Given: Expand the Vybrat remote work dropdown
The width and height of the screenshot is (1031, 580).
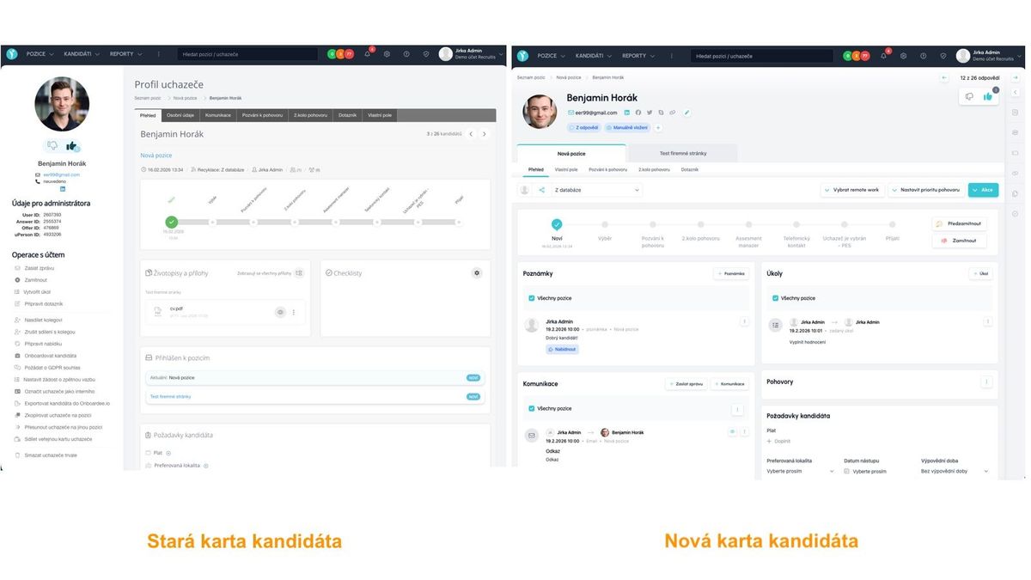Looking at the screenshot, I should 851,190.
